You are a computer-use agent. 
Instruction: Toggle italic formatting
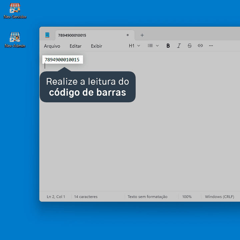tap(179, 46)
